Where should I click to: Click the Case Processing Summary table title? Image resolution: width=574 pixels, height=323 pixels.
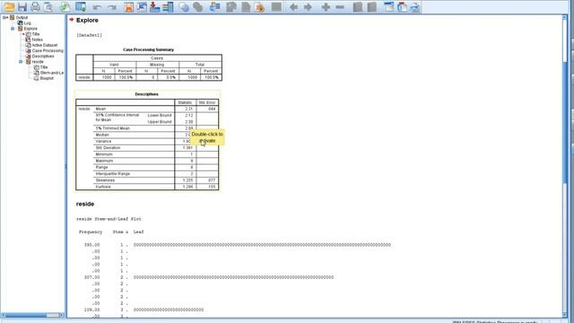pos(148,49)
